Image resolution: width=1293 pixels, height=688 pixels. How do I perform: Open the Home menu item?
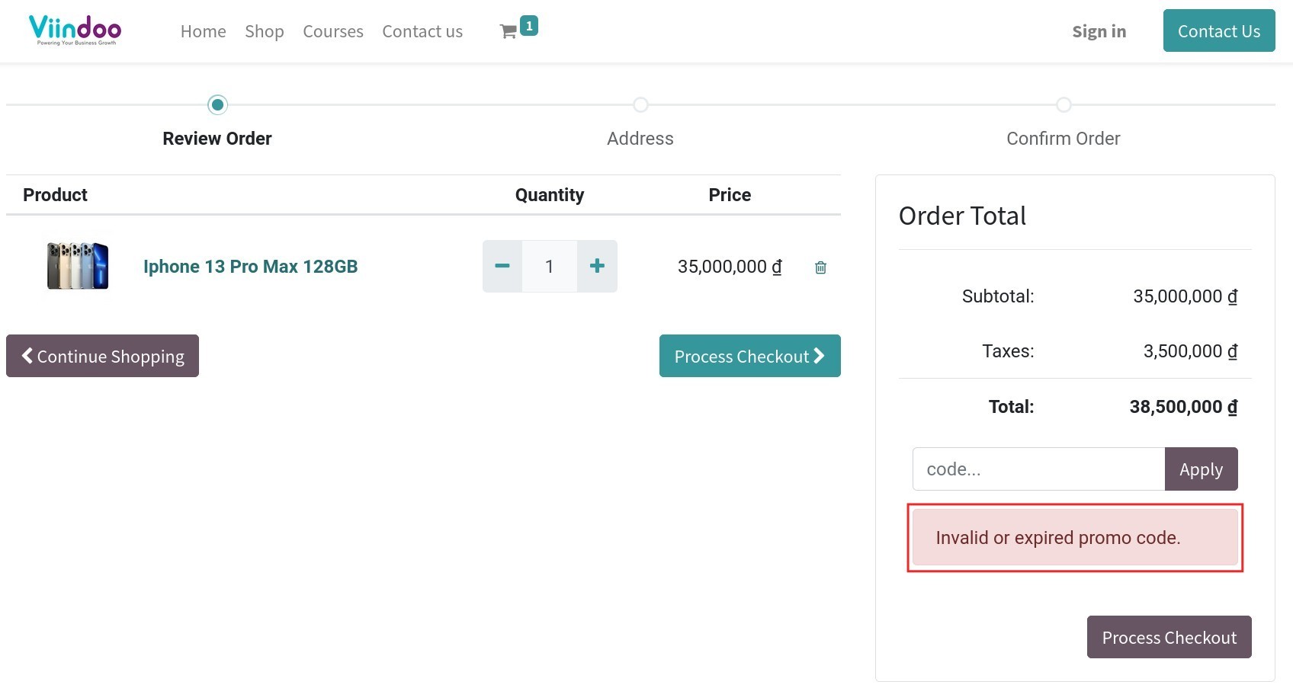[x=203, y=31]
